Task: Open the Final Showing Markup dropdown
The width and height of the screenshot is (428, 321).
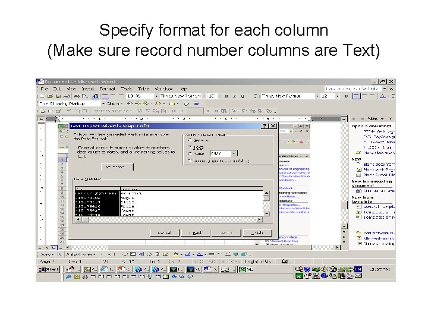Action: [x=103, y=103]
